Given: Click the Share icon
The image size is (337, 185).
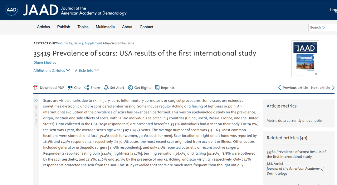Looking at the screenshot, I should pyautogui.click(x=87, y=87).
